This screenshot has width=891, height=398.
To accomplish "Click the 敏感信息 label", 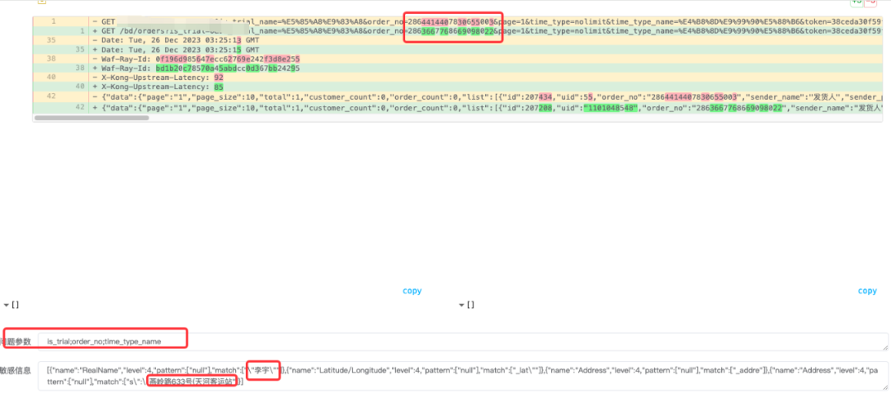I will click(x=16, y=370).
